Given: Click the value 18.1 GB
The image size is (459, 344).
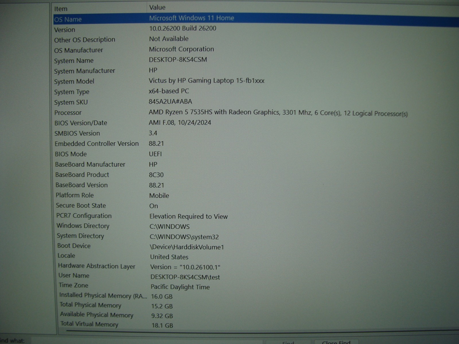Looking at the screenshot, I should tap(162, 326).
